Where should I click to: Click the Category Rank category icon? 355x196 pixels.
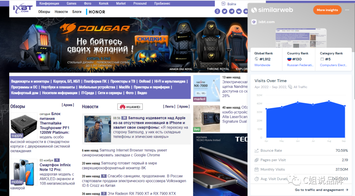[x=322, y=59]
